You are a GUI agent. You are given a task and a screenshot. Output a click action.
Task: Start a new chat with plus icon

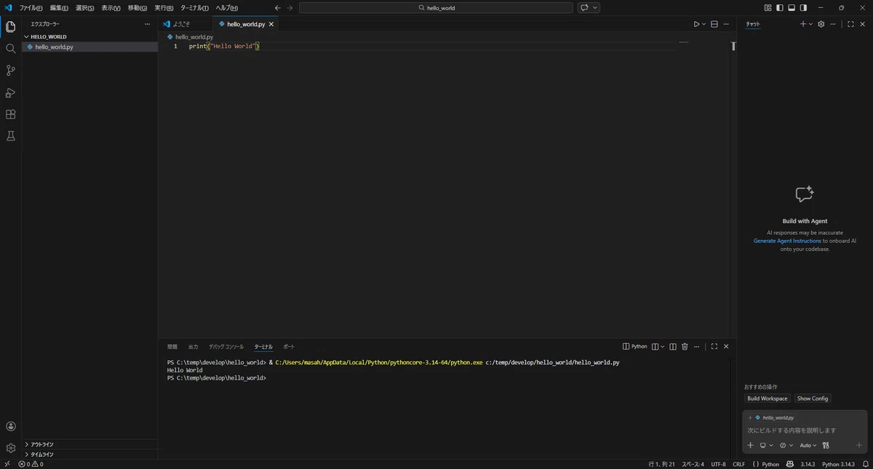[x=803, y=24]
